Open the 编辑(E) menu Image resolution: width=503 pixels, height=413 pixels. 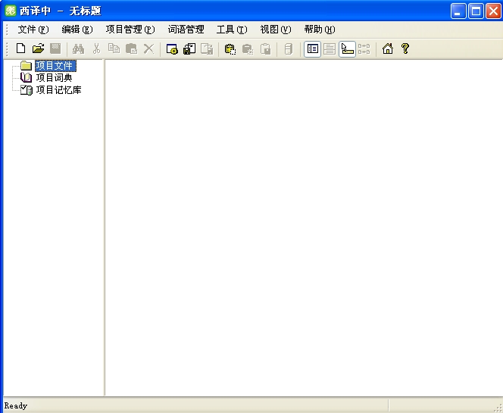coord(77,30)
